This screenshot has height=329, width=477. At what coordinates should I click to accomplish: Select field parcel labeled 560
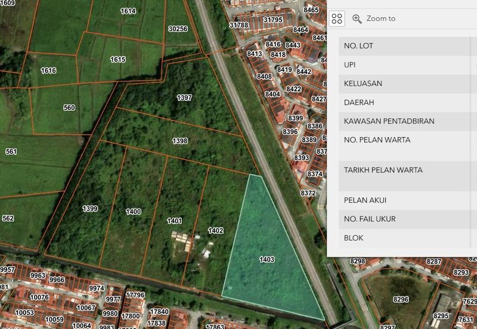point(69,108)
